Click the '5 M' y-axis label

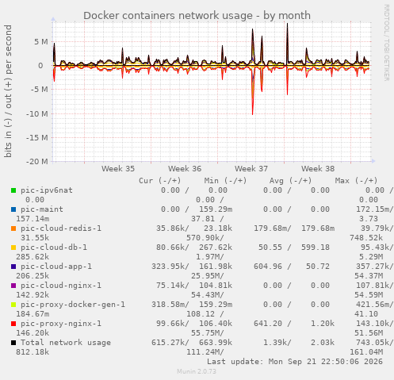pos(41,42)
